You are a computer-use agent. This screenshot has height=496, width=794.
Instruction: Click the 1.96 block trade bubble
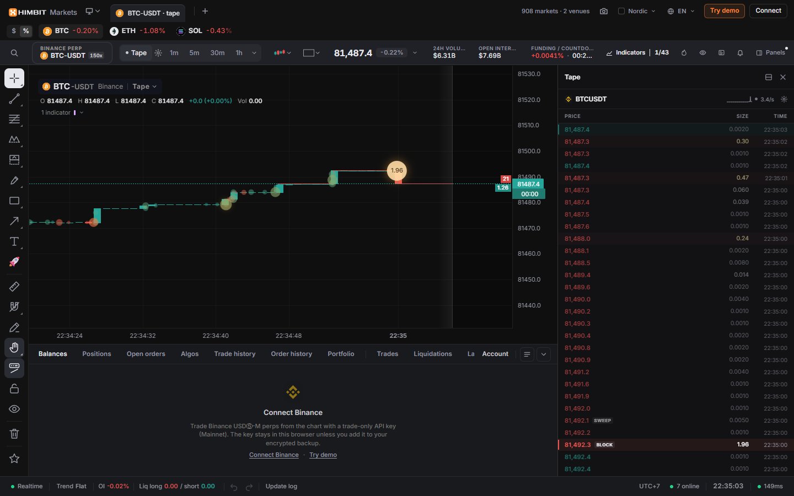click(x=396, y=170)
